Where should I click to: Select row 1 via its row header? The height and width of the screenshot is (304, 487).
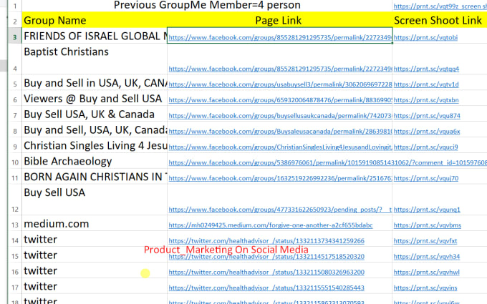coord(15,6)
